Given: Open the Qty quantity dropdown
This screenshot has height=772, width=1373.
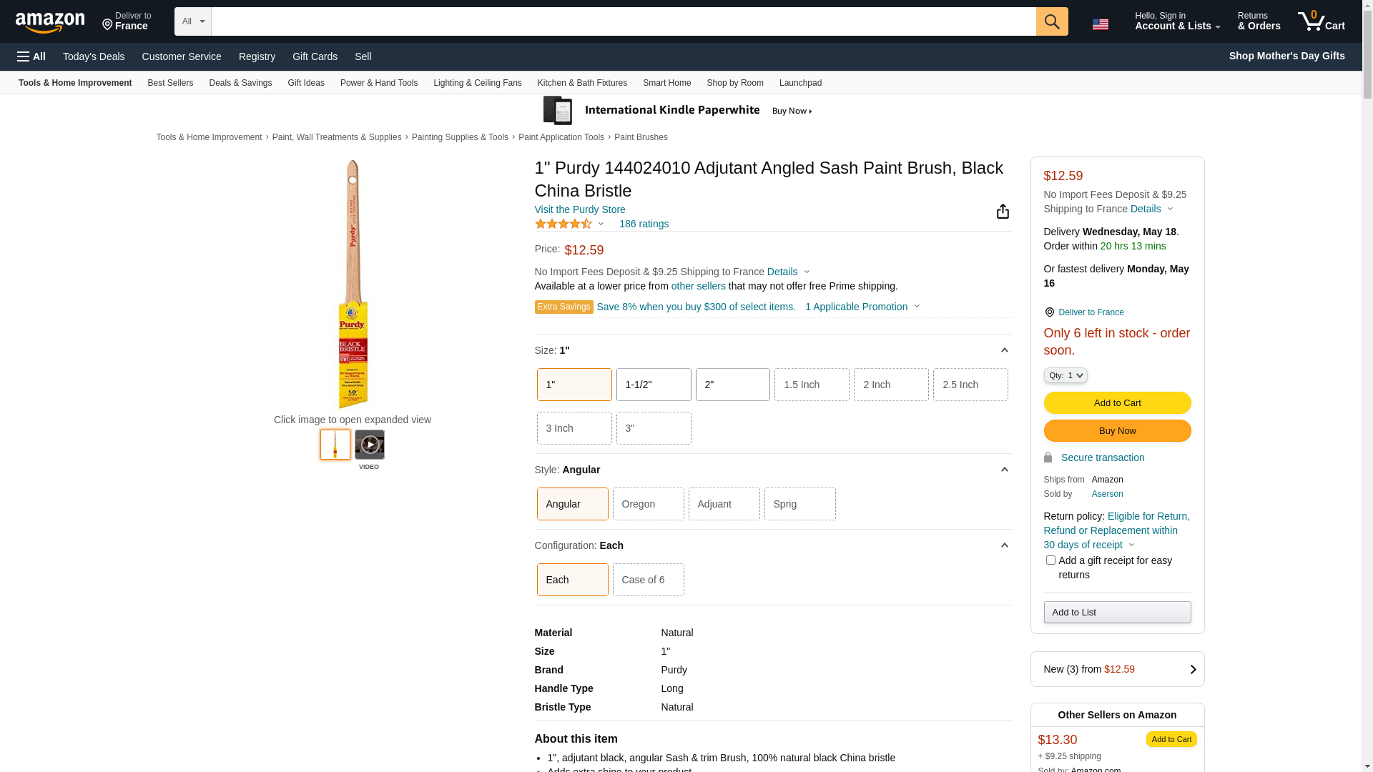Looking at the screenshot, I should [1065, 375].
